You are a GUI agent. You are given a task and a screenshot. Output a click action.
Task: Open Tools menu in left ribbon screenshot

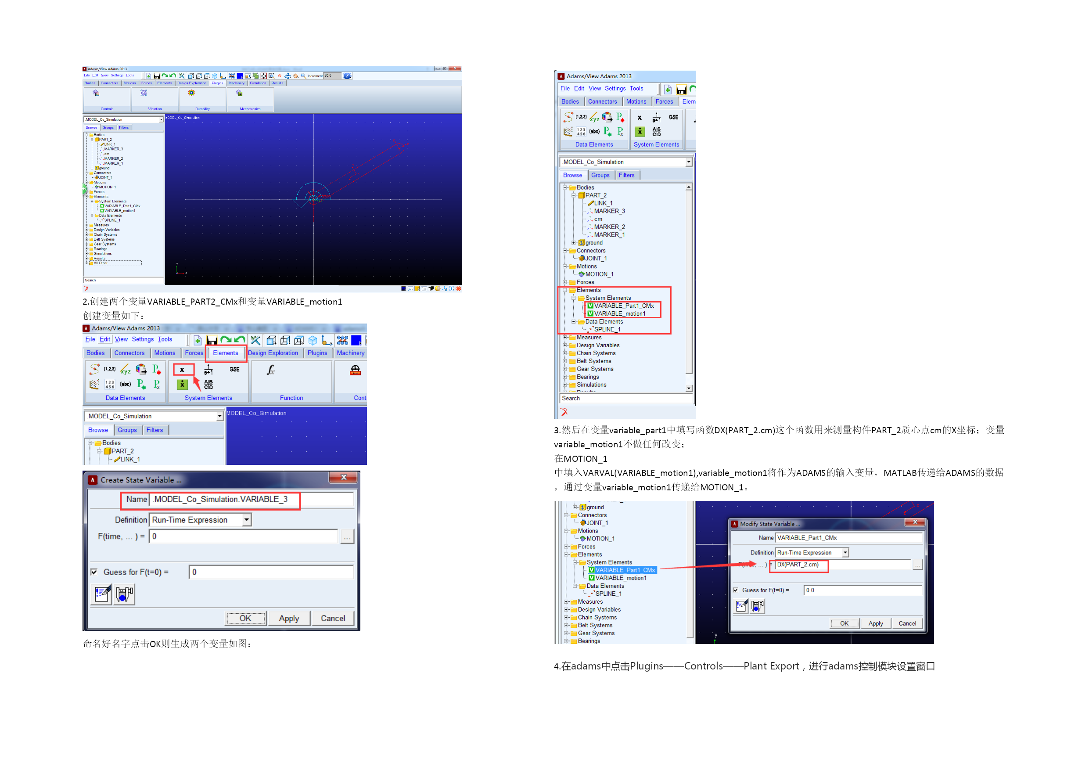point(165,339)
